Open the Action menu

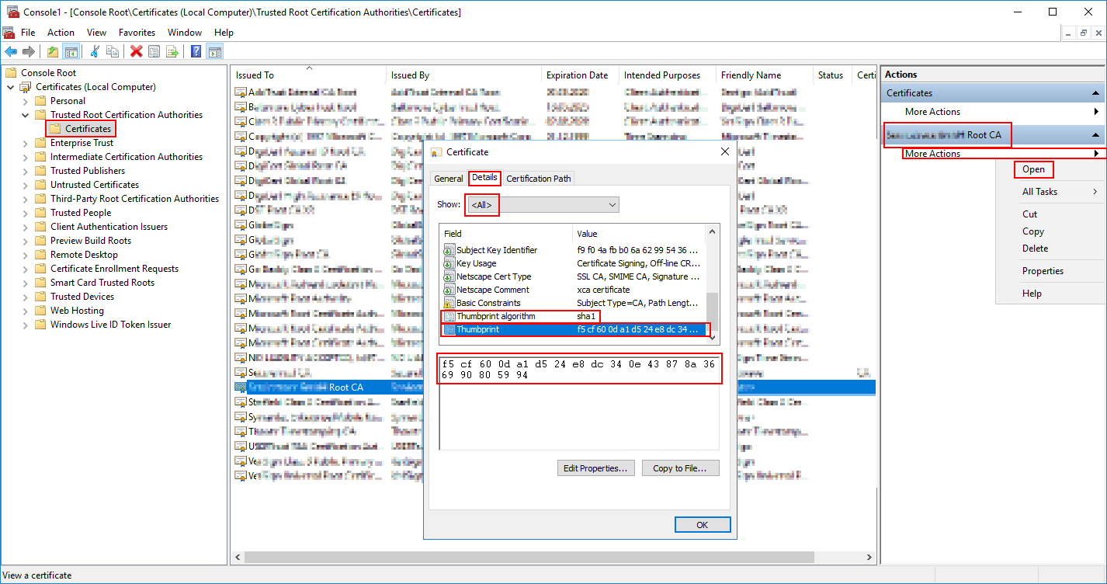[61, 33]
